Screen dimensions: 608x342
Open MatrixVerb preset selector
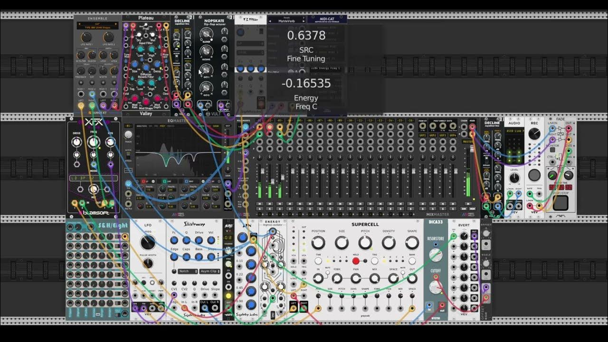tap(286, 20)
